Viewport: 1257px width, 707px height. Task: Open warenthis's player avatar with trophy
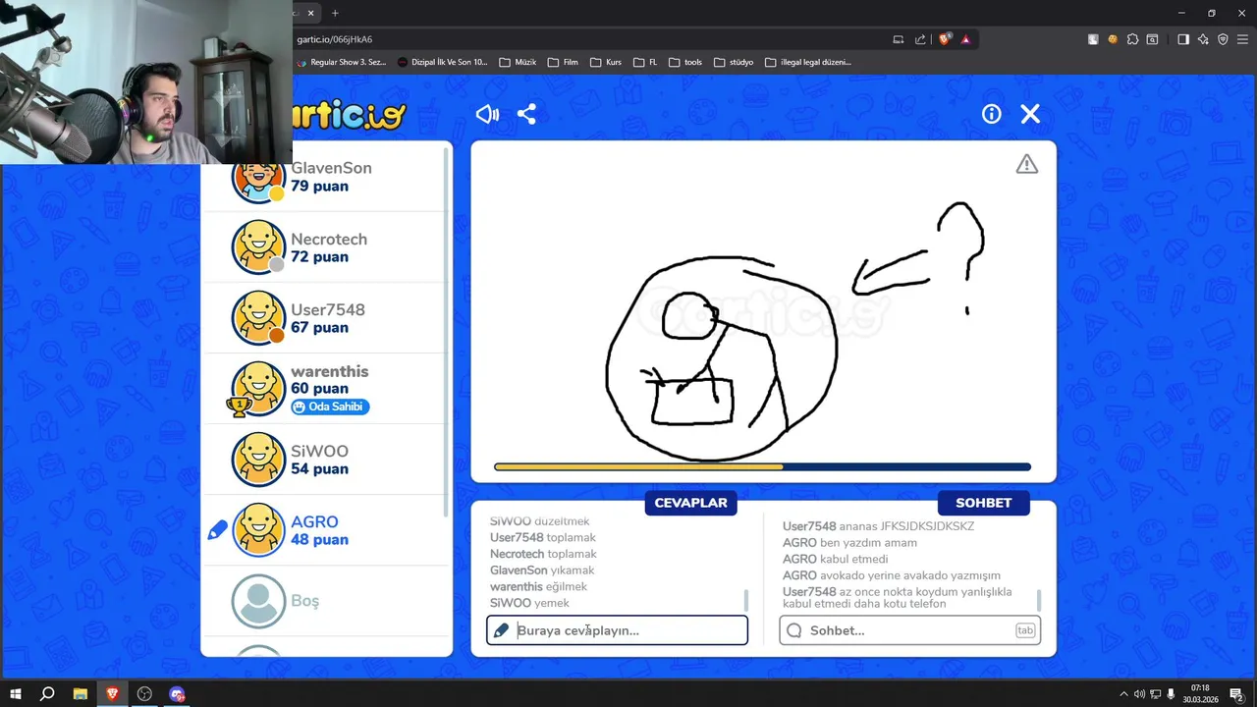pos(258,389)
